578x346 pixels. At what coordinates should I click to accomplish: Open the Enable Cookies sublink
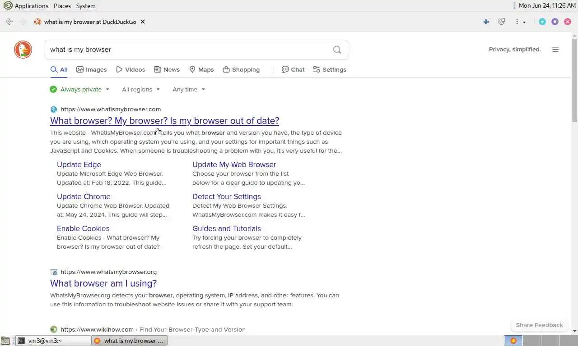[83, 228]
